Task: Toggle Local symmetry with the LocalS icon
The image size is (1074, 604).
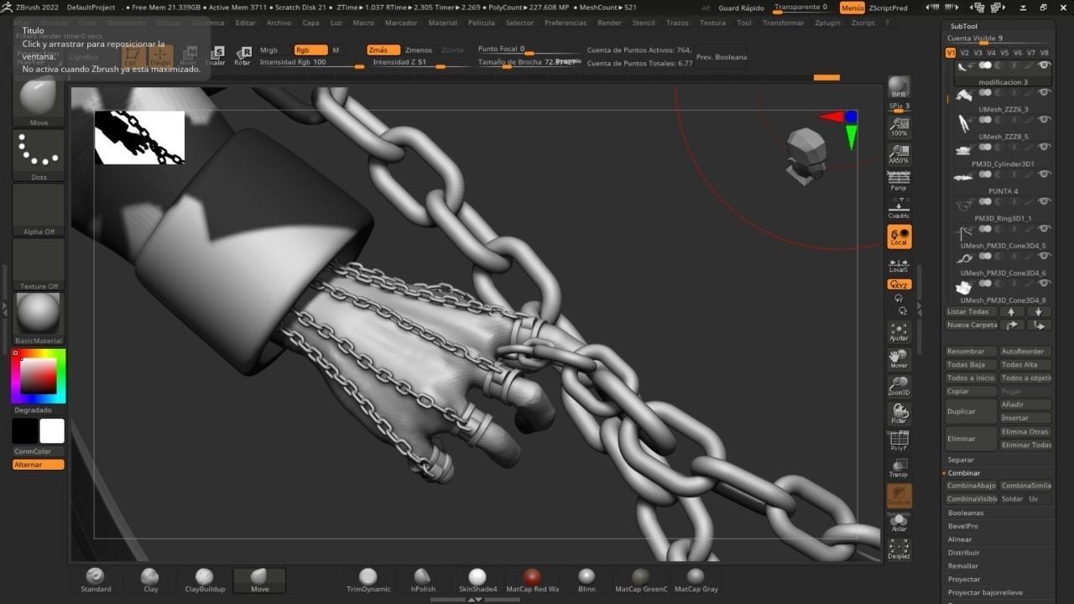Action: (x=899, y=265)
